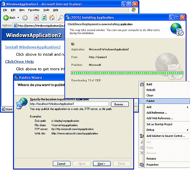Click Cancel in the Publish Wizard

pos(61,164)
